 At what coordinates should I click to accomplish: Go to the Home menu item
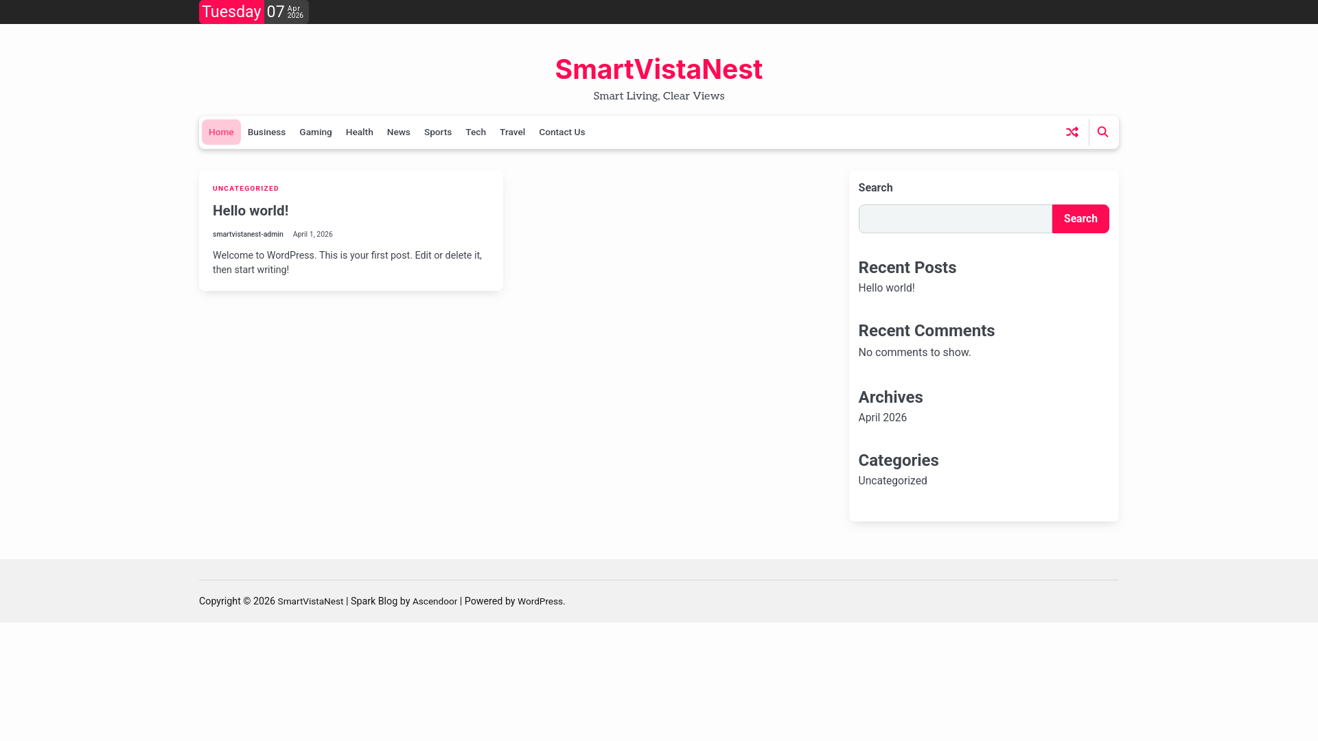click(221, 132)
